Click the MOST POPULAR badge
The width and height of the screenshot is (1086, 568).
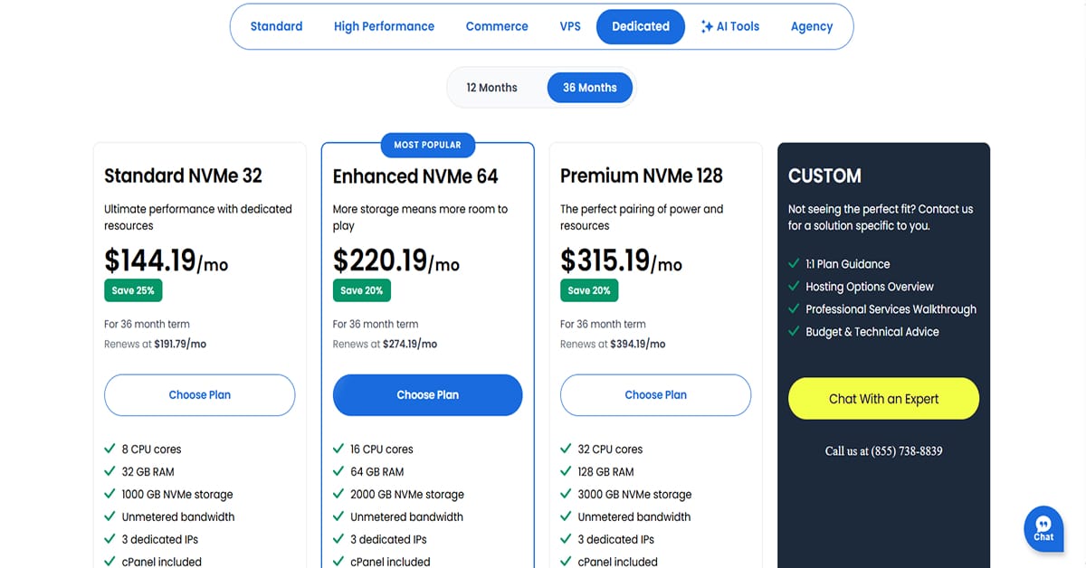point(428,145)
